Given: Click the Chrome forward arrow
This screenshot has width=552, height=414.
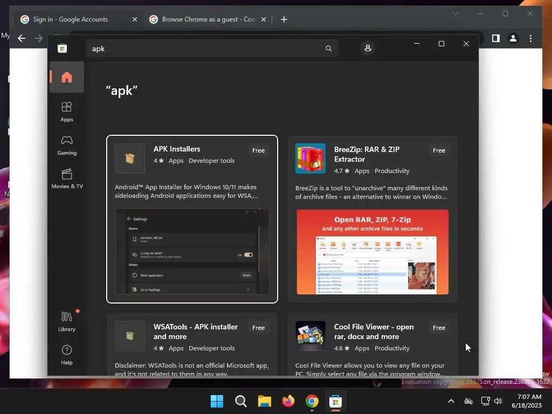Looking at the screenshot, I should (x=39, y=38).
